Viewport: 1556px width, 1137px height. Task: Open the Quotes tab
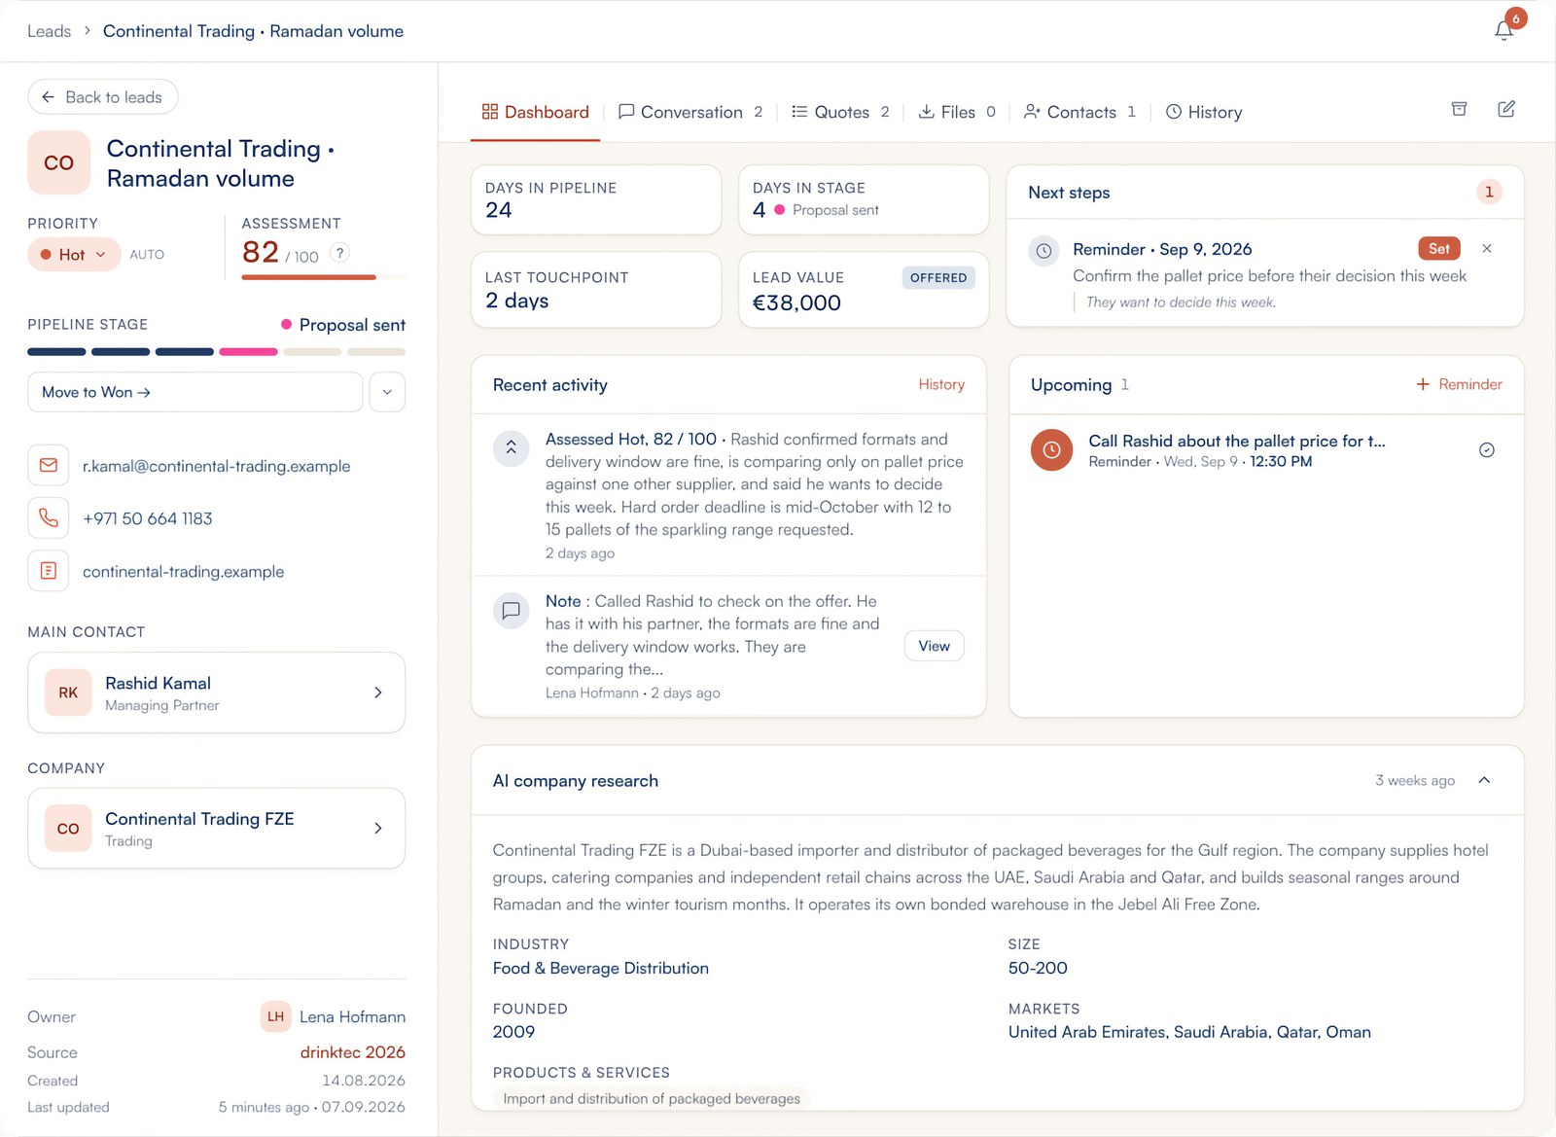coord(840,112)
